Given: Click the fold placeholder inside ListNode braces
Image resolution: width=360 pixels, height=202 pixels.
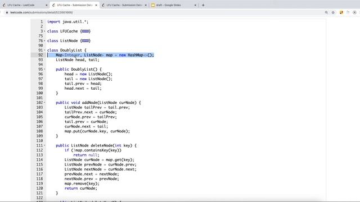Looking at the screenshot, I should pos(85,41).
